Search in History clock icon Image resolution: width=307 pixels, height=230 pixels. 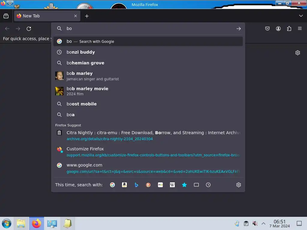(208, 185)
